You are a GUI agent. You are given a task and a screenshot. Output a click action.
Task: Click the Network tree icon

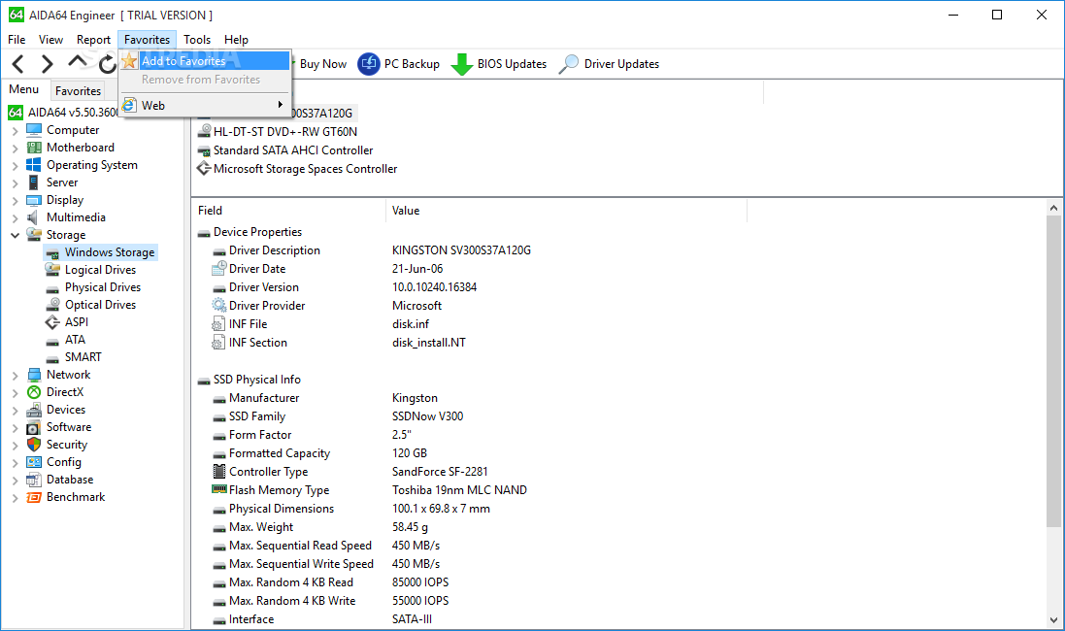[34, 375]
